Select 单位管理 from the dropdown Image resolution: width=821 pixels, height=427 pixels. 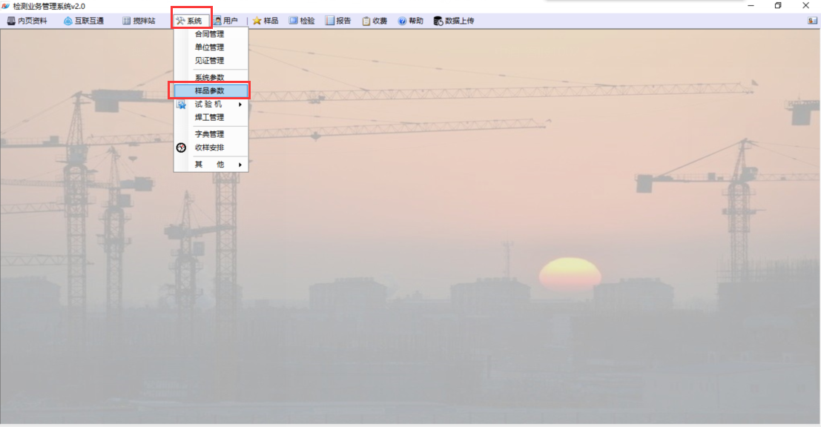point(211,47)
